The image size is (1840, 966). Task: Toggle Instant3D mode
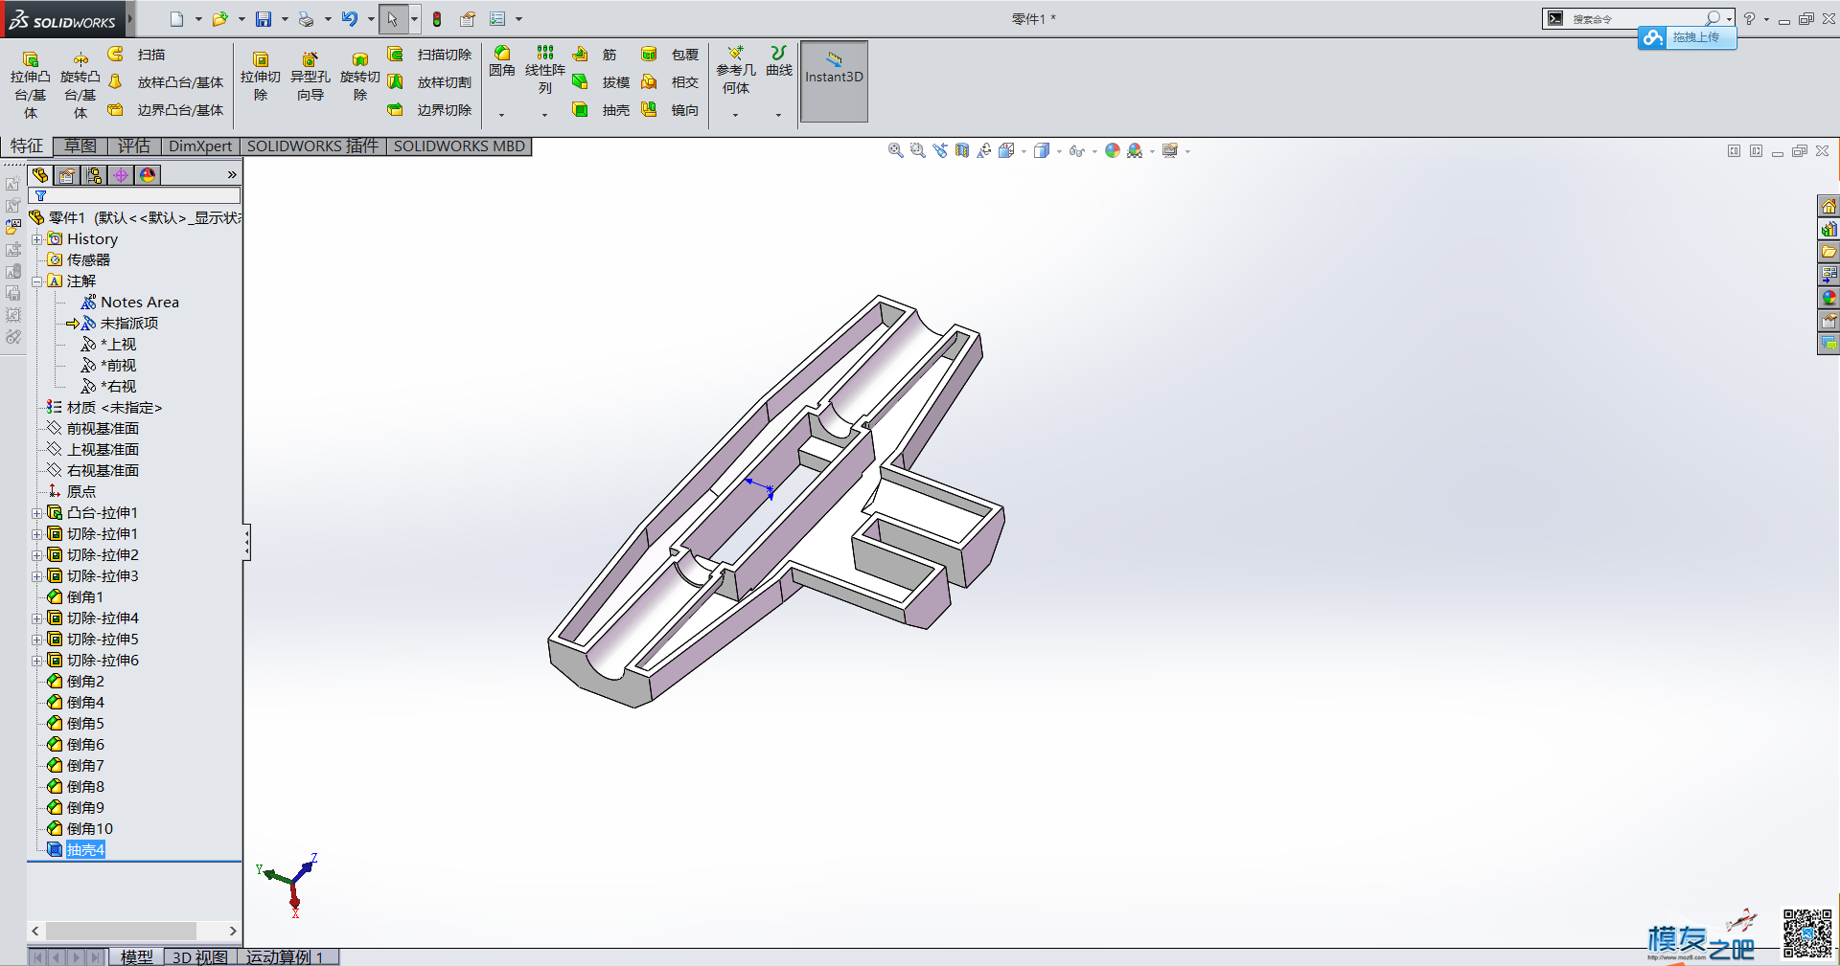click(834, 81)
